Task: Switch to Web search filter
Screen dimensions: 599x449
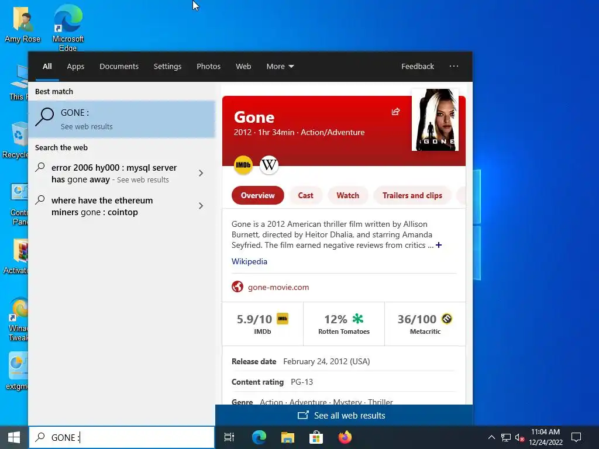Action: 243,67
